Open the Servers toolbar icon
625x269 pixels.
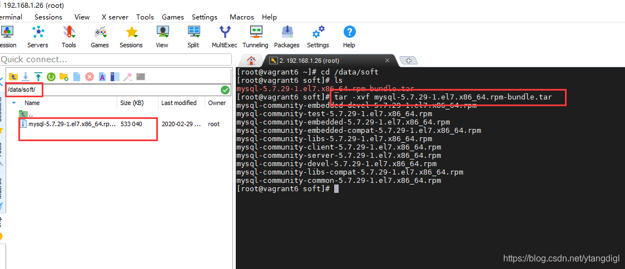point(38,36)
